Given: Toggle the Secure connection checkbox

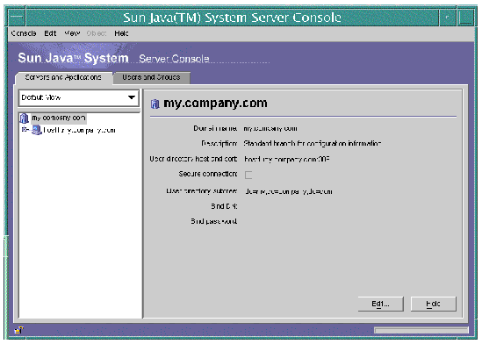Looking at the screenshot, I should pos(248,176).
